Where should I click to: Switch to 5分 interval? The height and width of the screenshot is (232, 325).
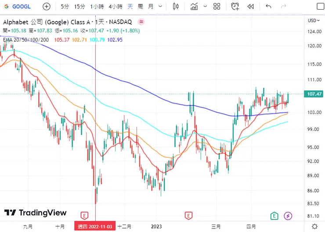click(x=65, y=7)
